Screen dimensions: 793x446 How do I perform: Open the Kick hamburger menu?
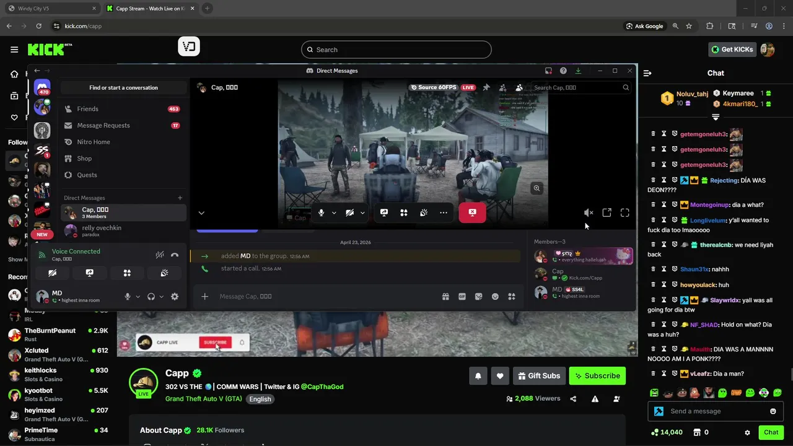pos(14,50)
